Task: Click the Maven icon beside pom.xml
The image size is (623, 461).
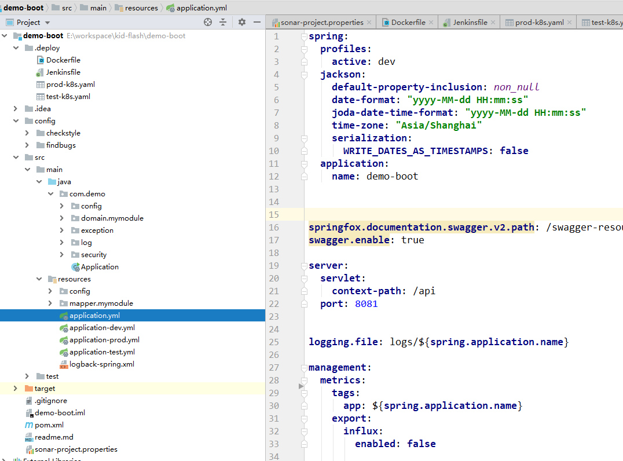Action: tap(29, 425)
